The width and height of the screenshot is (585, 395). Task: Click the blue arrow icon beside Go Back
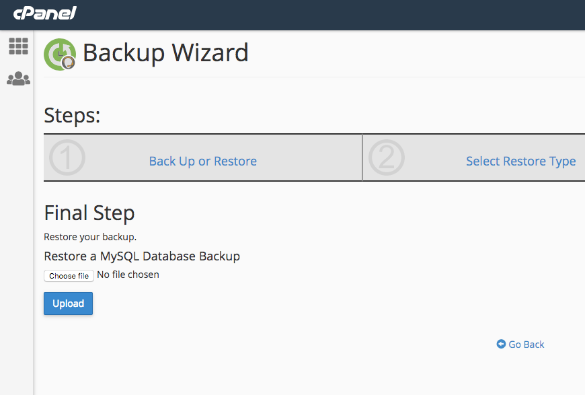[501, 344]
